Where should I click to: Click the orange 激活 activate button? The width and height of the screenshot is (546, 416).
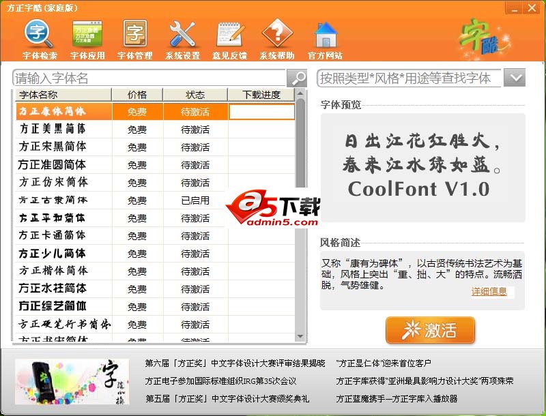[x=430, y=330]
